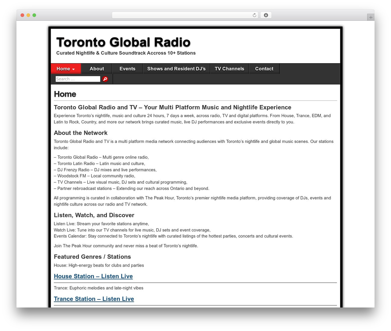Click the Listen, Watch, and Discover heading
This screenshot has height=331, width=391.
(x=94, y=215)
